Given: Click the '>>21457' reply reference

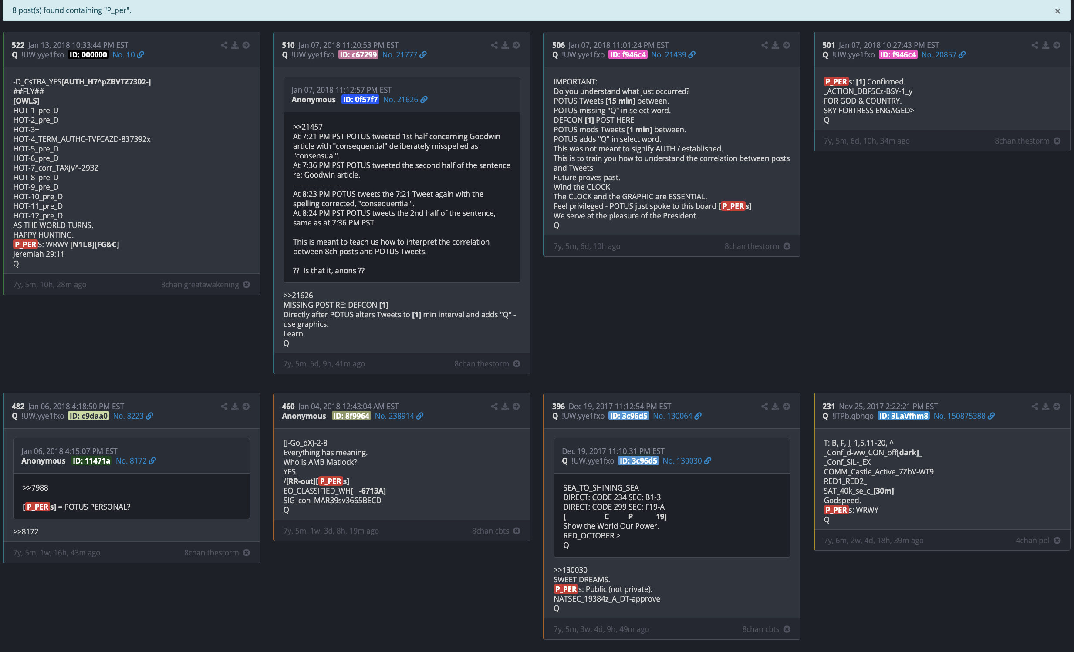Looking at the screenshot, I should point(307,127).
